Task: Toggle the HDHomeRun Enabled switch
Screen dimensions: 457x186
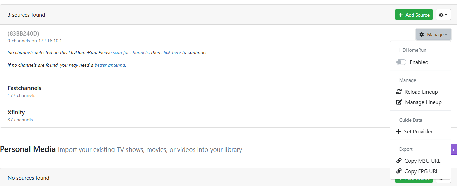Action: (401, 62)
